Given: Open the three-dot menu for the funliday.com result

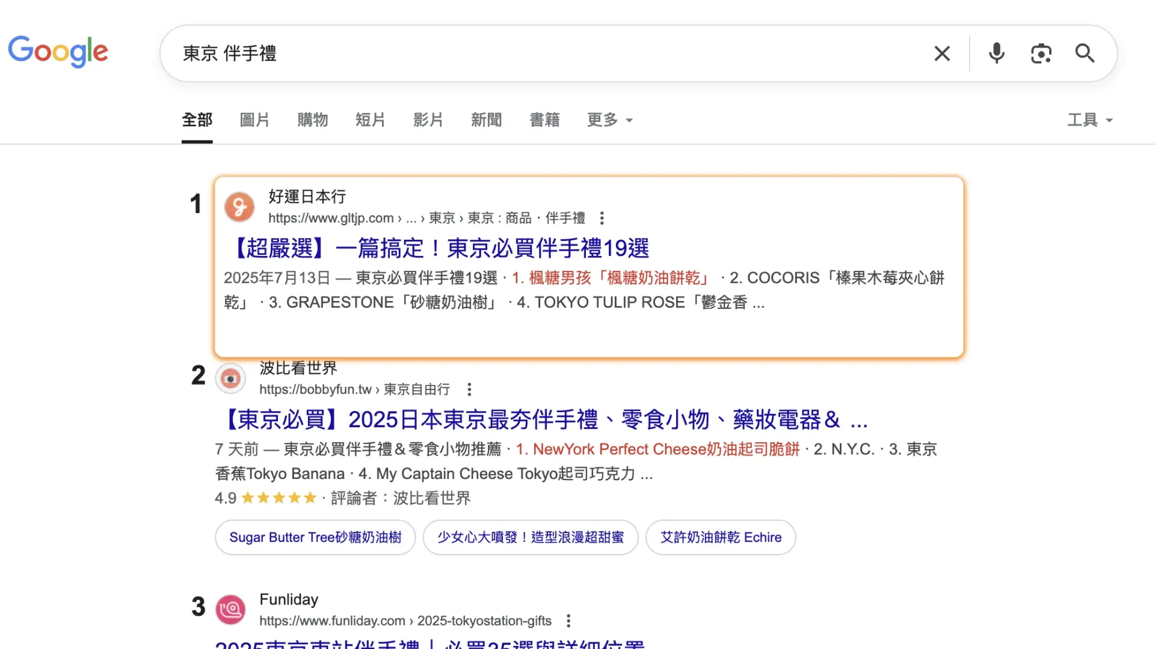Looking at the screenshot, I should (568, 621).
